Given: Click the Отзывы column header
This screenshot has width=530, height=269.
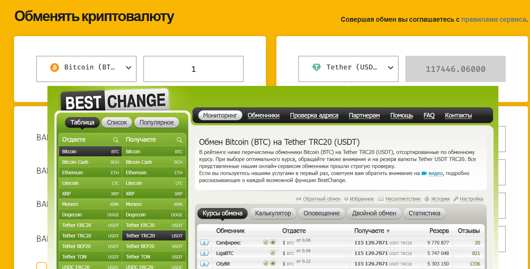Looking at the screenshot, I should tap(469, 231).
